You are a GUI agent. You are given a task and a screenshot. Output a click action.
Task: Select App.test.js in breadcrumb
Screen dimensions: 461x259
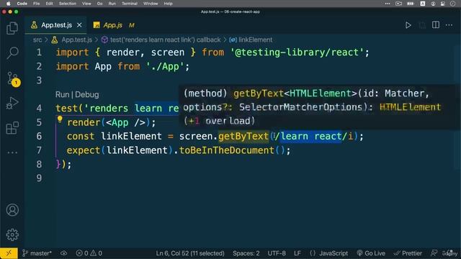click(x=77, y=40)
